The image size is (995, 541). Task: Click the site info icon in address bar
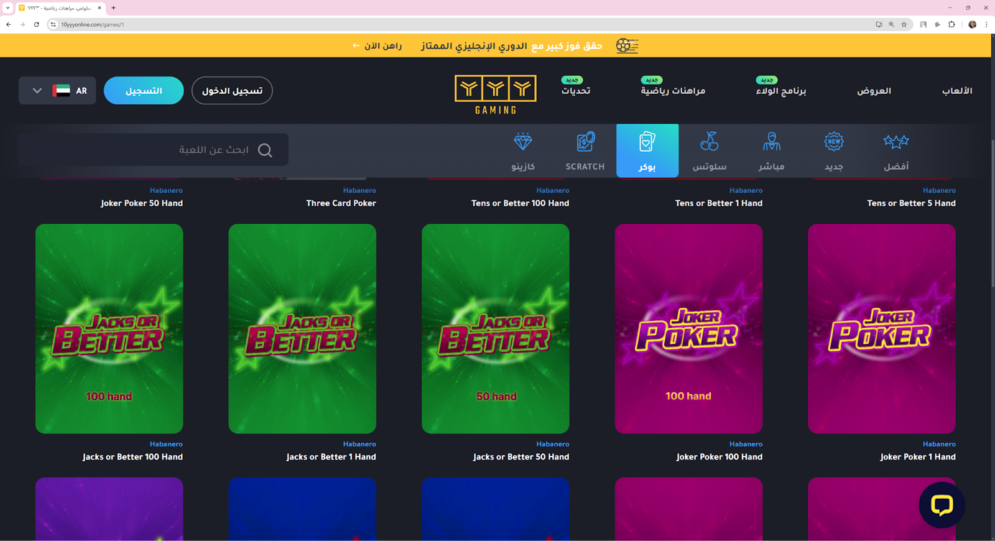[x=53, y=24]
